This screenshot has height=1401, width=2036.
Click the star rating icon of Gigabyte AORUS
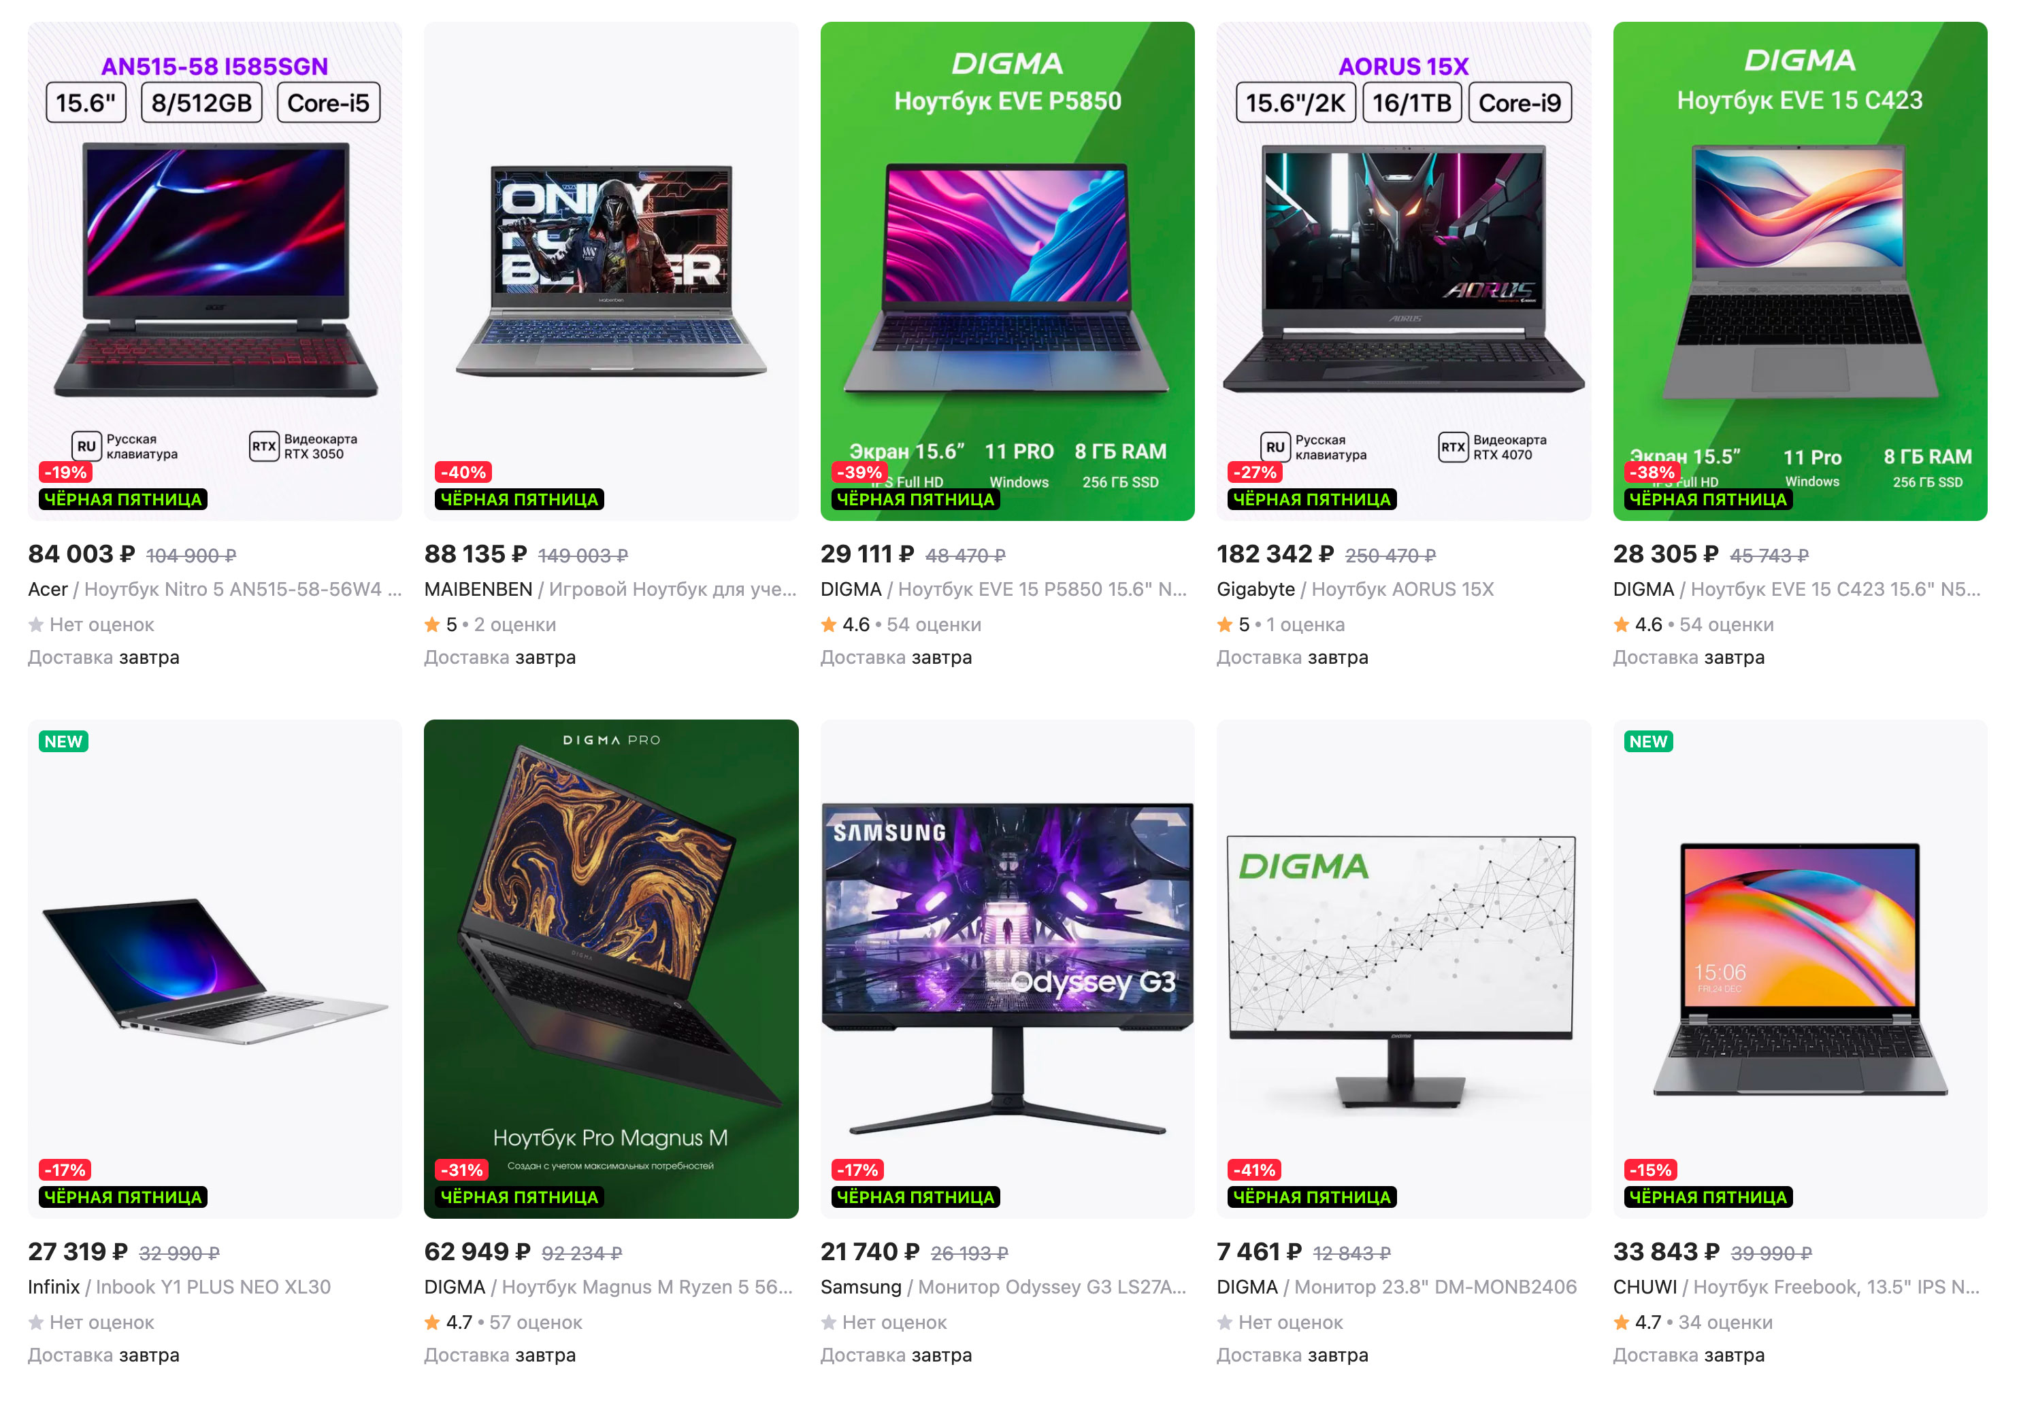[1224, 624]
